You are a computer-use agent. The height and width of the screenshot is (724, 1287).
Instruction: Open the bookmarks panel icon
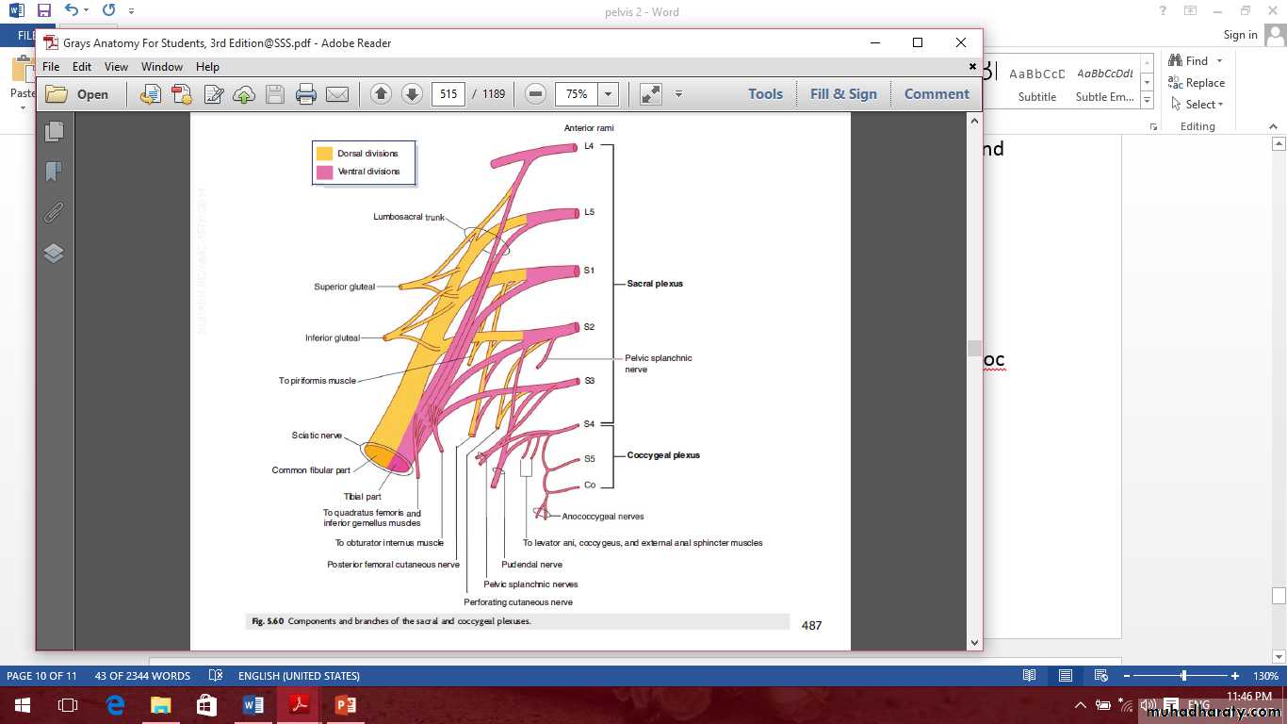click(x=54, y=172)
